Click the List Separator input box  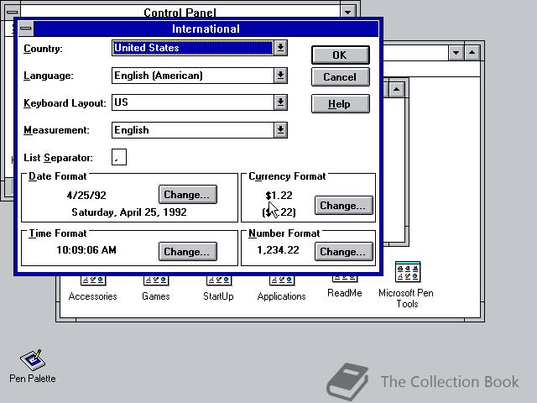click(x=119, y=157)
